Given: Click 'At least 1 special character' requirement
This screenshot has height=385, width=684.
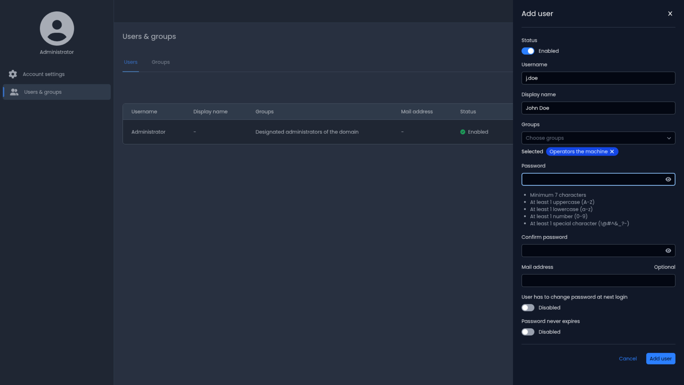Looking at the screenshot, I should coord(579,224).
